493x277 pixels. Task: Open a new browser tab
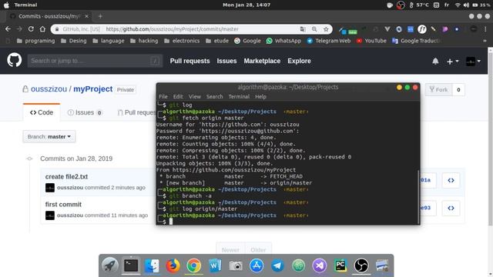point(100,16)
